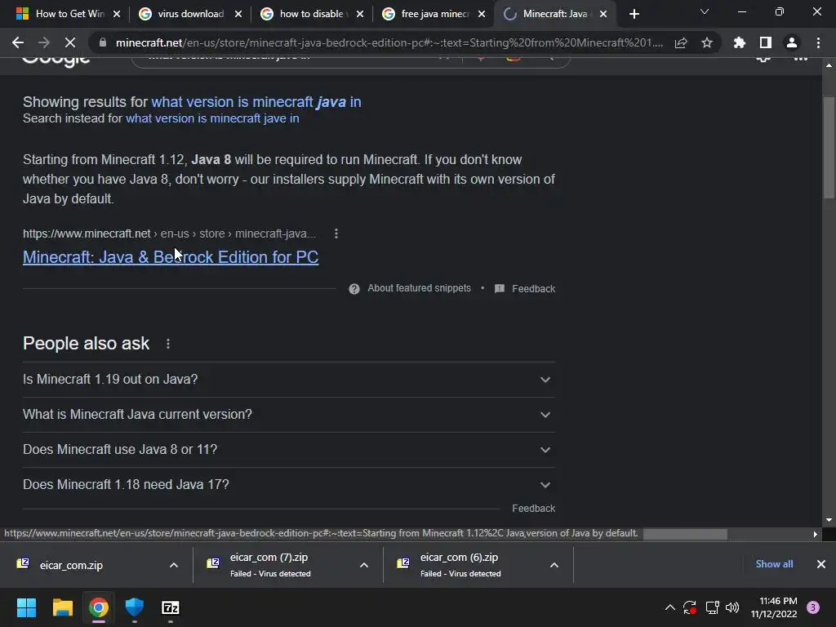Open options arrow for eicar_com.zip
This screenshot has height=627, width=836.
tap(174, 565)
